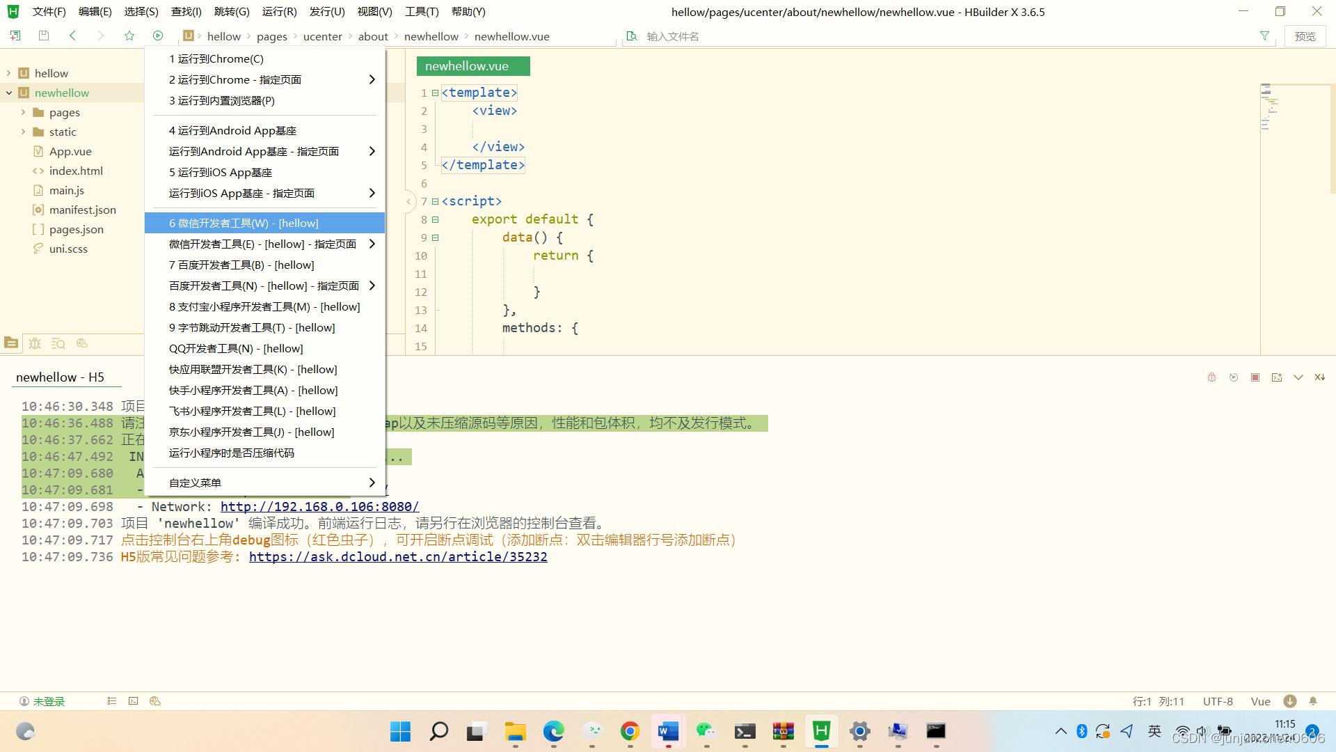This screenshot has width=1336, height=752.
Task: Open HBuilder X from the taskbar
Action: tap(821, 731)
